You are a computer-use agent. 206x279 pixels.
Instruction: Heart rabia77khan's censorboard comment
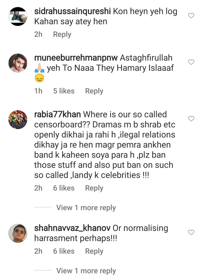point(191,119)
